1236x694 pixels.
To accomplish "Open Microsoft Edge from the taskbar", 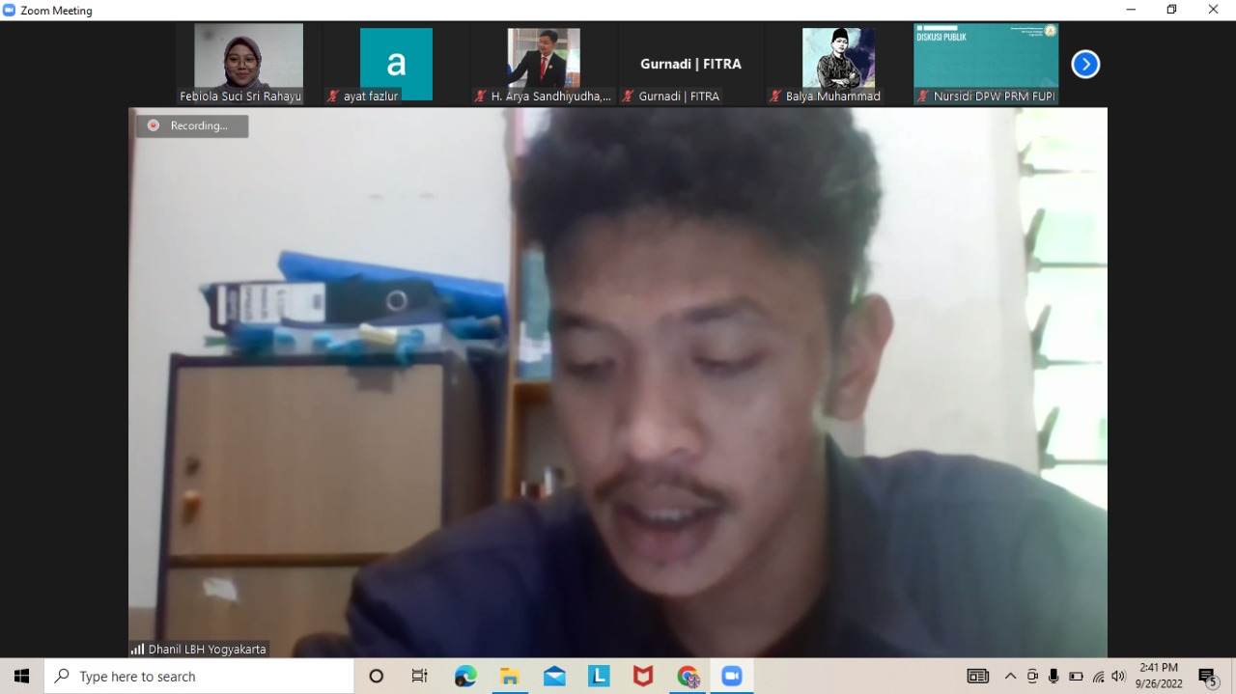I will pyautogui.click(x=465, y=676).
